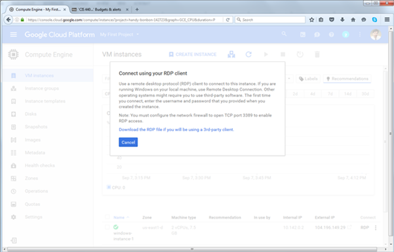The width and height of the screenshot is (394, 252).
Task: Open the feedback speech bubble icon
Action: 317,35
